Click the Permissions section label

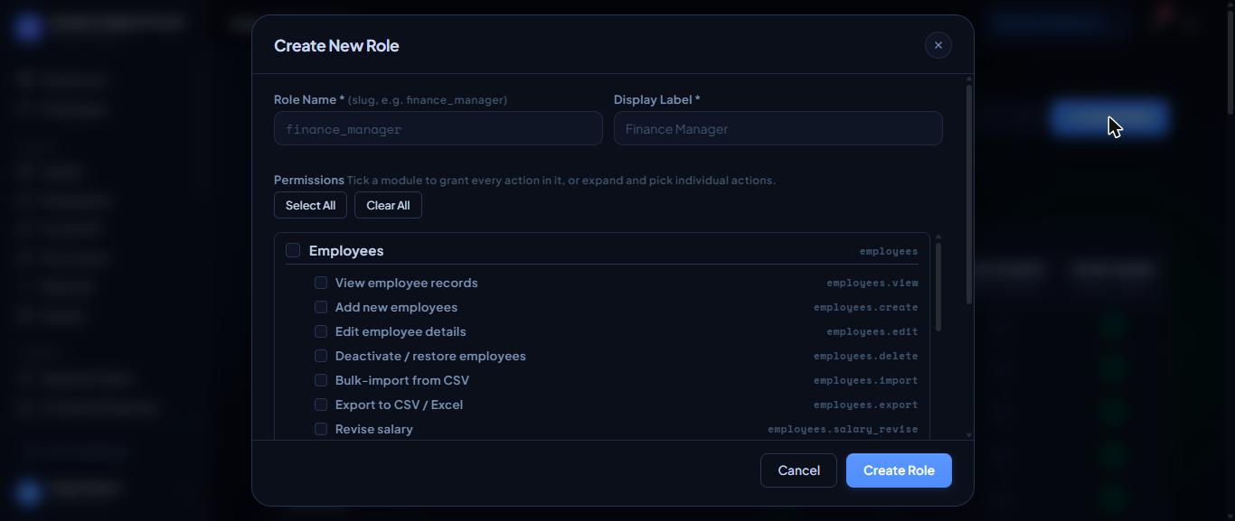pos(308,180)
